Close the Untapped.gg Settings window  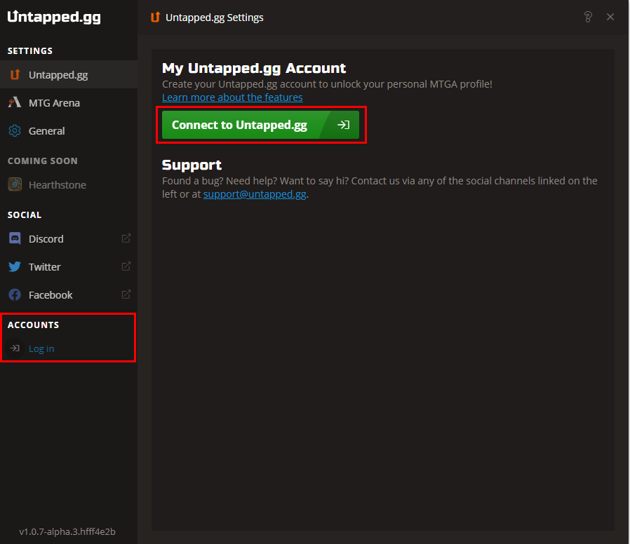(610, 17)
